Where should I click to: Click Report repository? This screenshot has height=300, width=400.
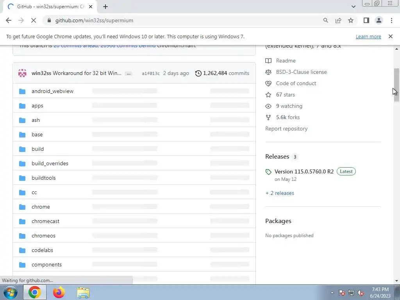coord(286,129)
